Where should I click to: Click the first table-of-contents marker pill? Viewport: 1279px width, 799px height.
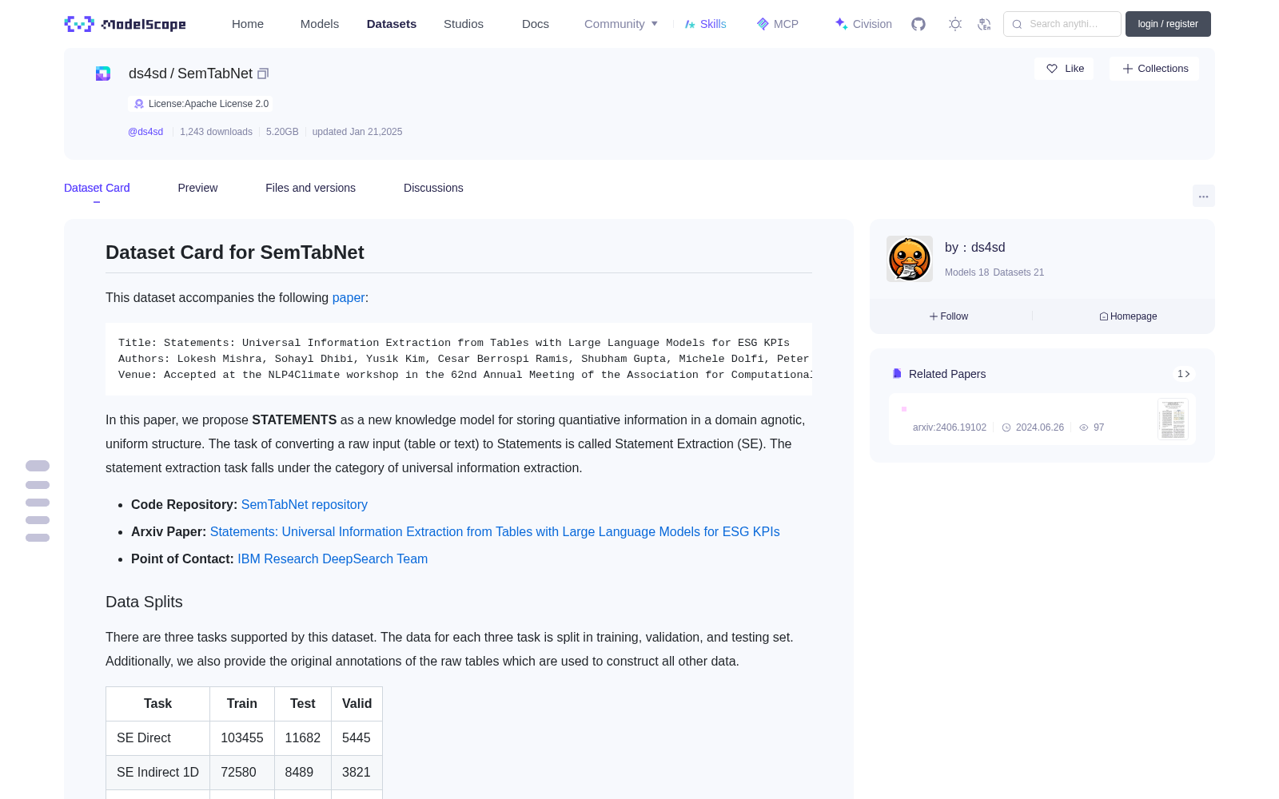[38, 466]
